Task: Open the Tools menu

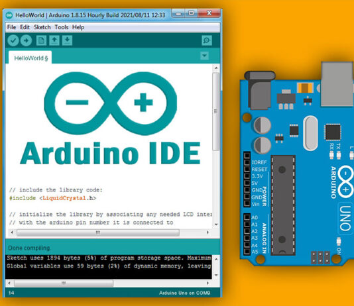Action: 62,27
